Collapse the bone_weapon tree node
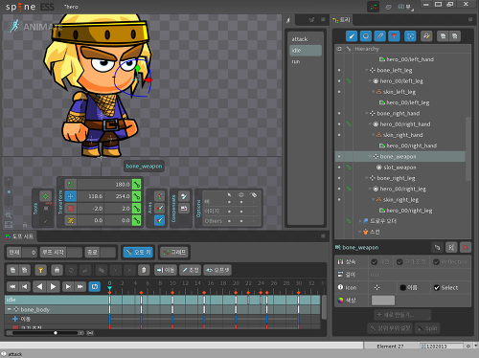This screenshot has width=479, height=358. [371, 156]
